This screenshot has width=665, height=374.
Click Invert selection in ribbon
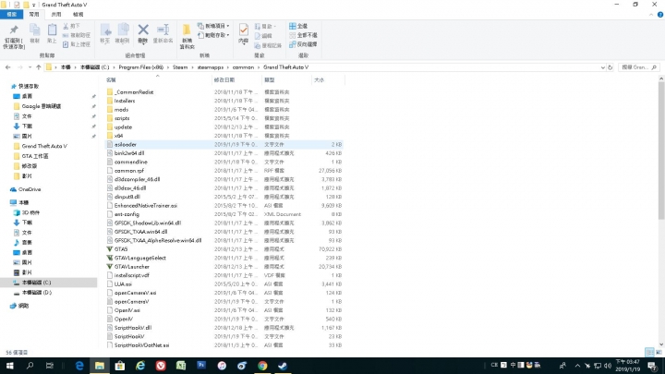[303, 44]
